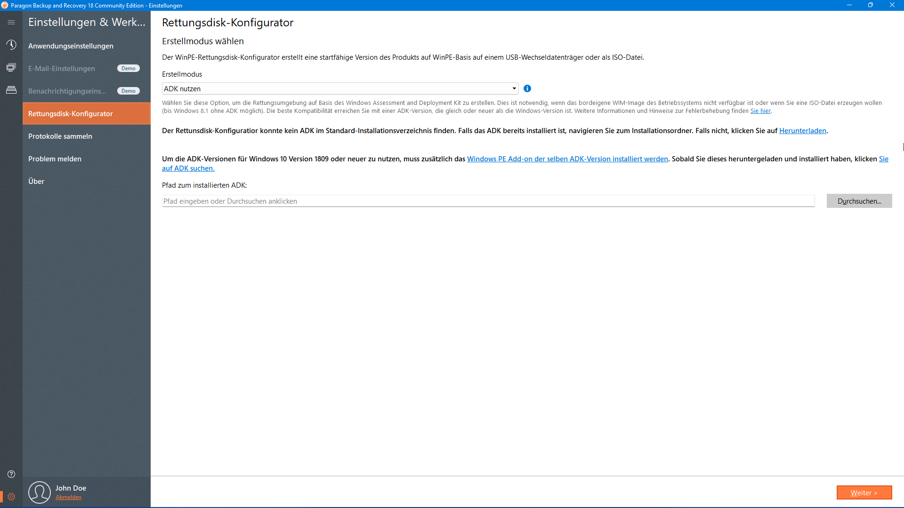Click the disk drive sidebar icon
The width and height of the screenshot is (904, 508).
(x=11, y=90)
